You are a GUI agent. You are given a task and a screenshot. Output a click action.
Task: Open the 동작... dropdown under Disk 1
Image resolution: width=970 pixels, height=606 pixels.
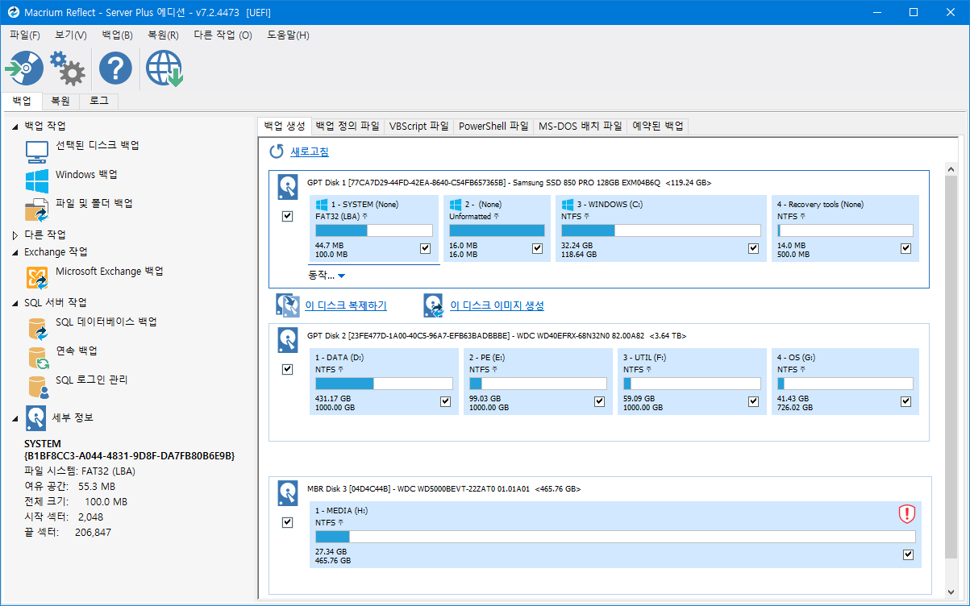(x=327, y=275)
